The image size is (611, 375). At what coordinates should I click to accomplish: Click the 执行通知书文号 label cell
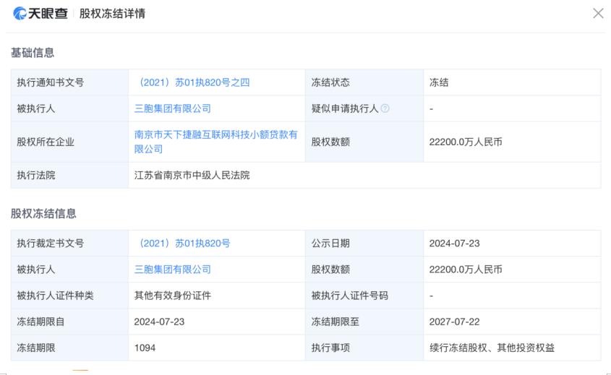click(x=69, y=82)
